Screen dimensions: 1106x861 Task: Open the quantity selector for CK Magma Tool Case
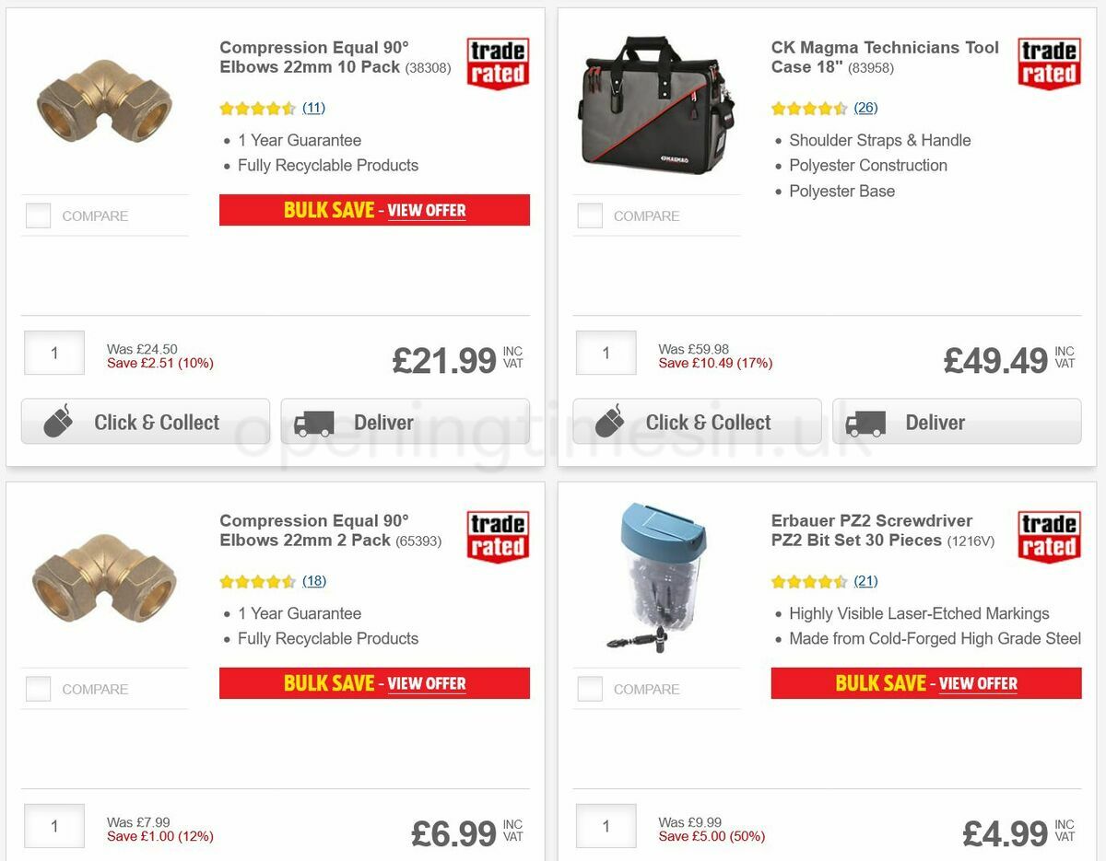tap(606, 352)
